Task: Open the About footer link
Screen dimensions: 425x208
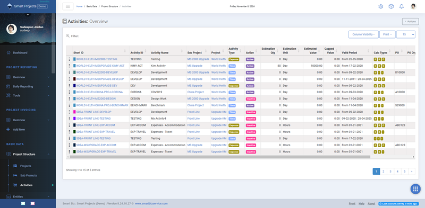Action: pos(371,203)
